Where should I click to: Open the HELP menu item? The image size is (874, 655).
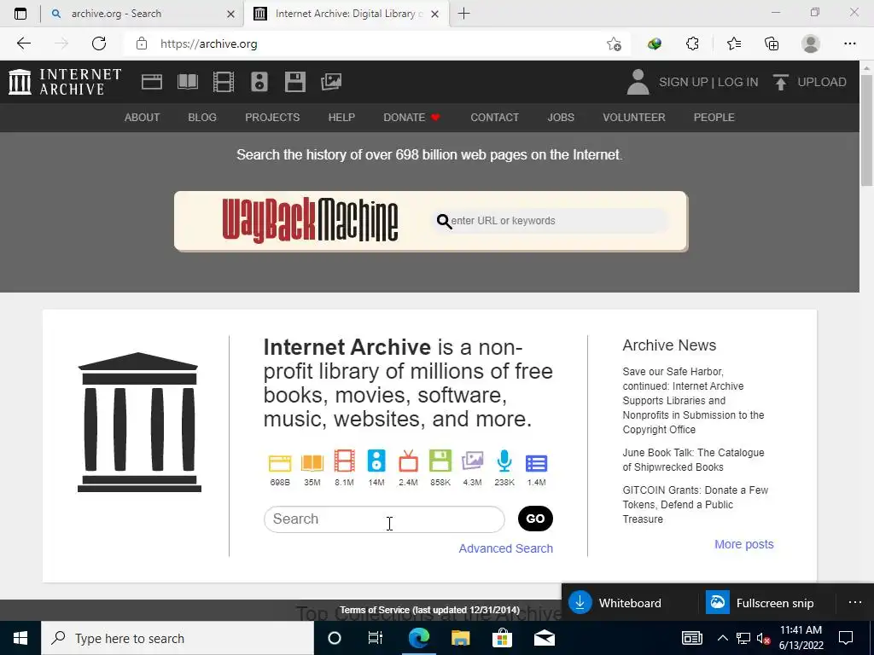pos(341,118)
